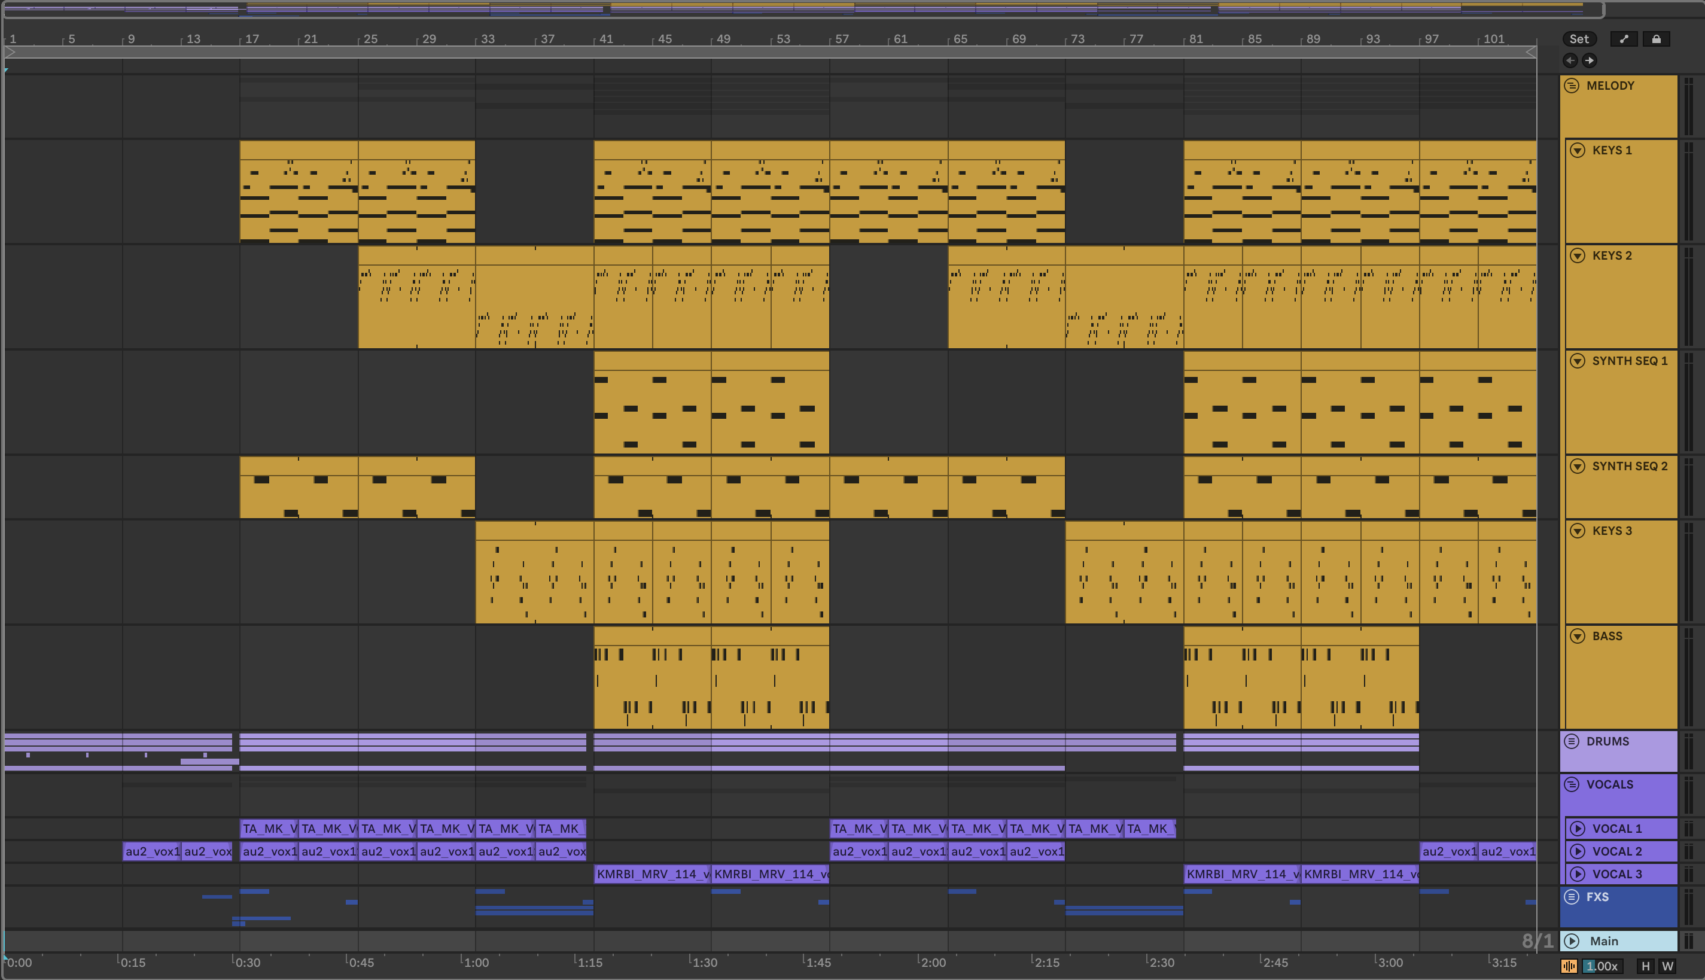This screenshot has width=1705, height=980.
Task: Toggle the H height optimize button
Action: pyautogui.click(x=1646, y=966)
